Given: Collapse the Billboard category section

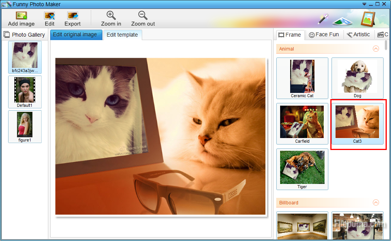Looking at the screenshot, I should (x=376, y=203).
